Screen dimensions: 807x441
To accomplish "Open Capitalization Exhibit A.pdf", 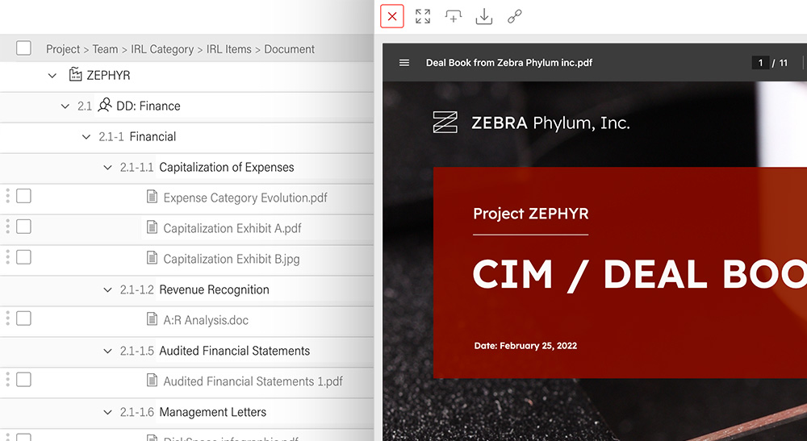I will click(232, 228).
